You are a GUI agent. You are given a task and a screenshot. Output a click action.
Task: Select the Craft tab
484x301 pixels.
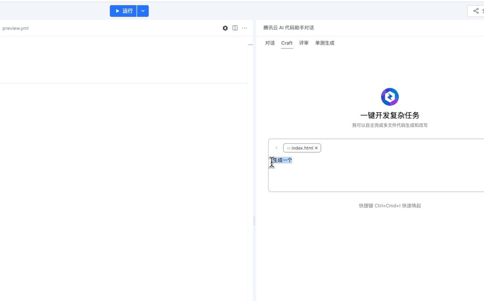287,43
